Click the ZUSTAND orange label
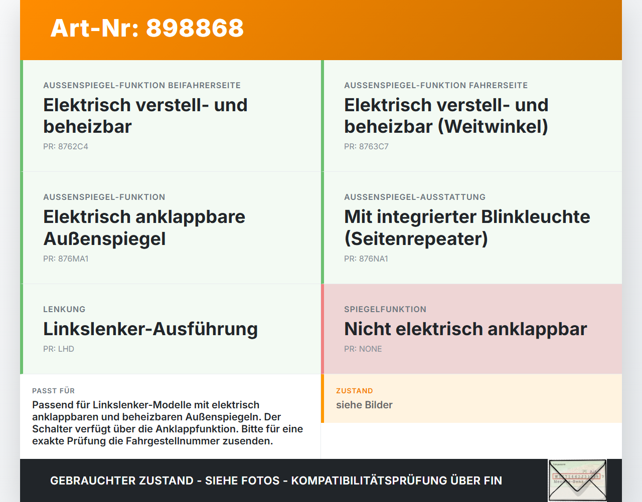This screenshot has height=502, width=642. [x=355, y=391]
